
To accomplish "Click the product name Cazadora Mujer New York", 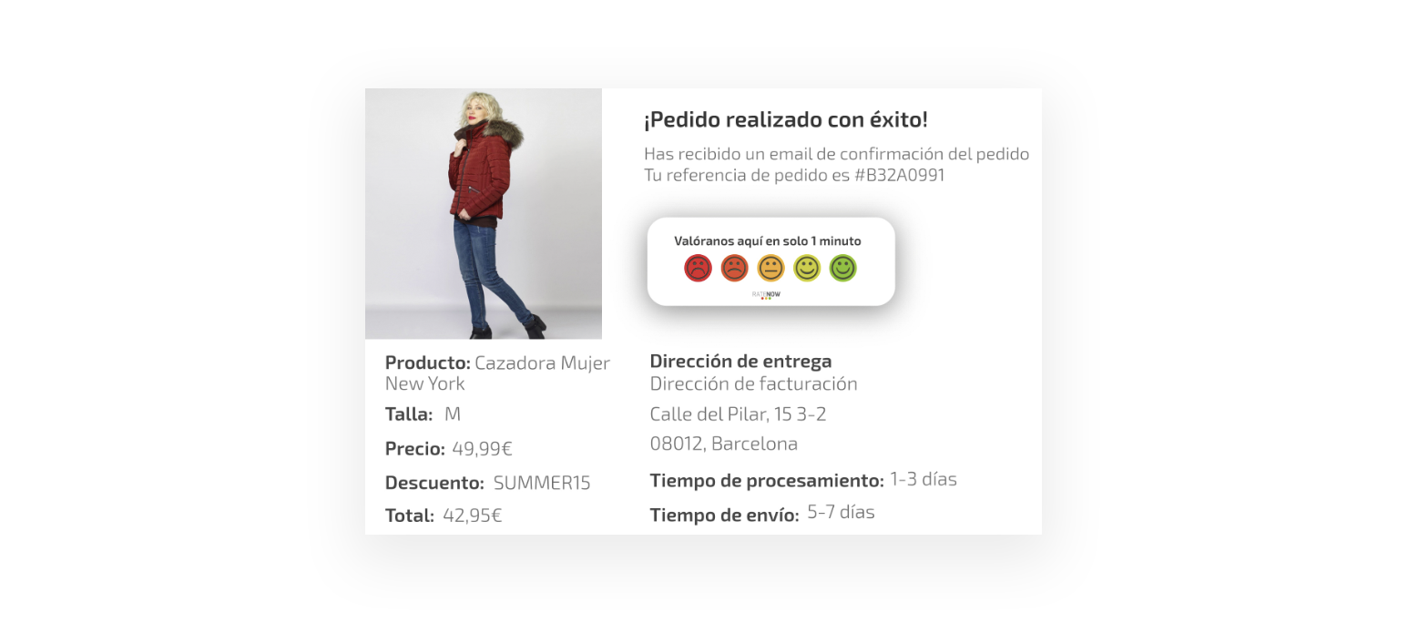I will click(497, 373).
